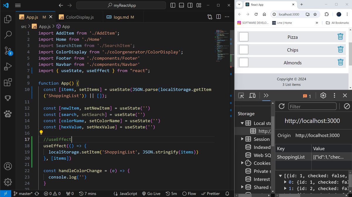Toggle secondary side bar layout

(x=190, y=5)
